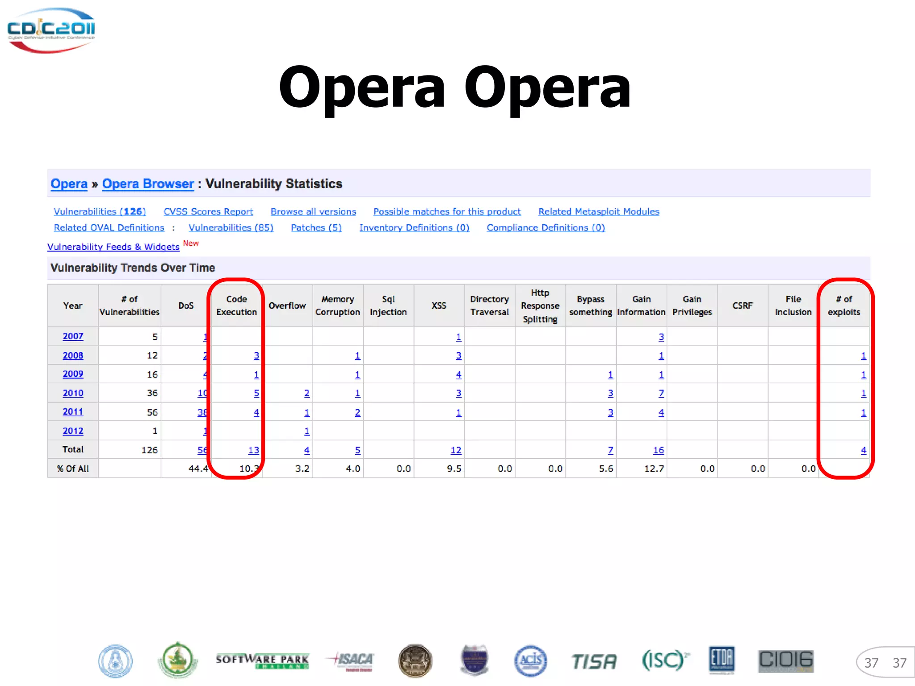The height and width of the screenshot is (686, 915).
Task: Click 2008 Code Execution count 3
Action: click(256, 356)
